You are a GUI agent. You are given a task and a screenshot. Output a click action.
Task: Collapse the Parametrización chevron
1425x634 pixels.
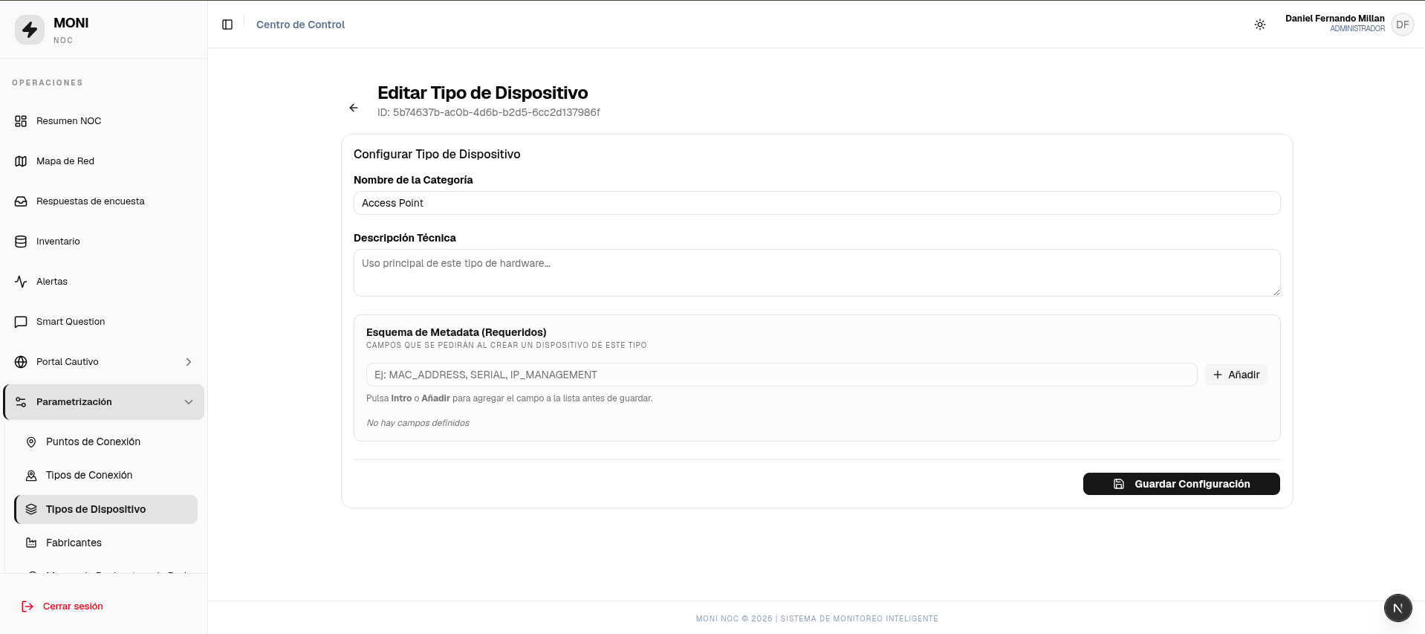click(189, 402)
